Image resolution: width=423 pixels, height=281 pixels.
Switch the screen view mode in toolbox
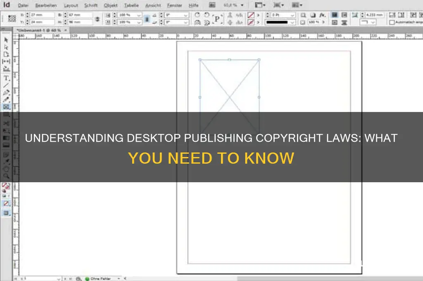pyautogui.click(x=6, y=213)
